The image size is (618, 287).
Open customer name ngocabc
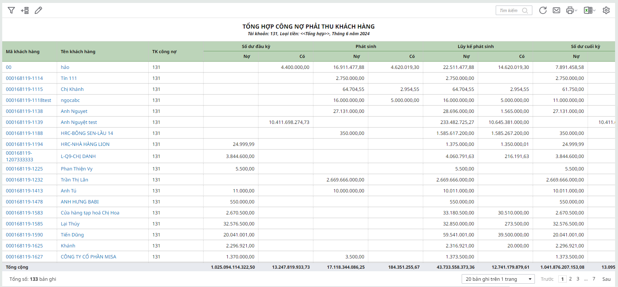click(x=70, y=100)
